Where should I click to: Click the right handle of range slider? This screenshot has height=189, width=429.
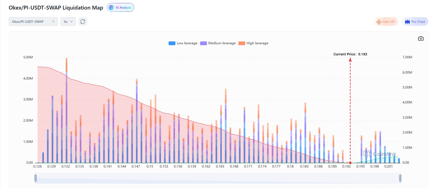[x=400, y=178]
